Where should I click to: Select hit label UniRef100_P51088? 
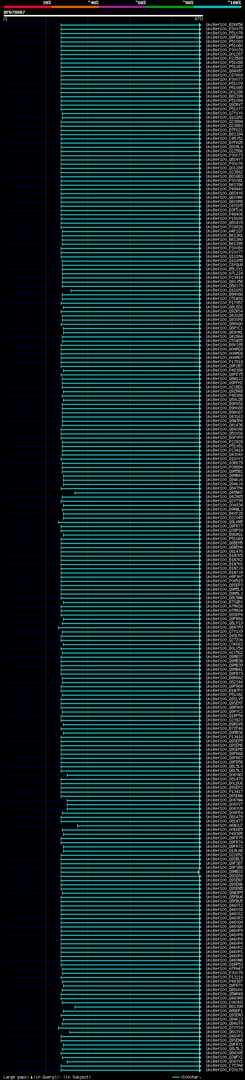(224, 62)
